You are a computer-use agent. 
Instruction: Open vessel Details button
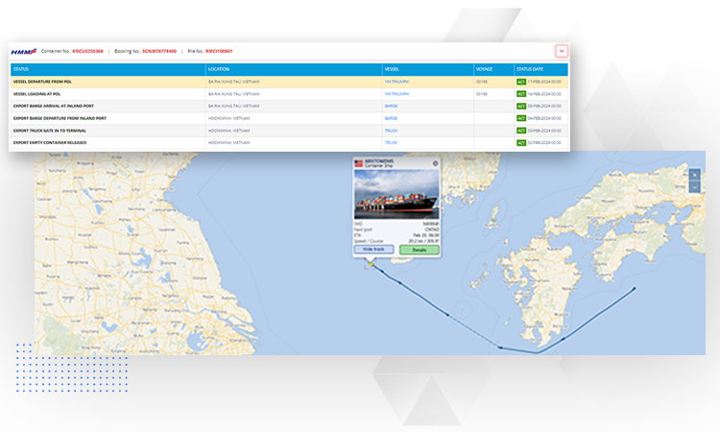pos(419,250)
